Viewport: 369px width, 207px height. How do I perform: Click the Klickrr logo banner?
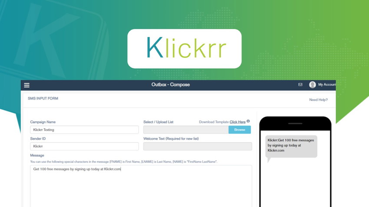tap(184, 49)
